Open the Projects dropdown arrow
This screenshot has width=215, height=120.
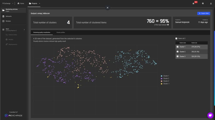39,3
